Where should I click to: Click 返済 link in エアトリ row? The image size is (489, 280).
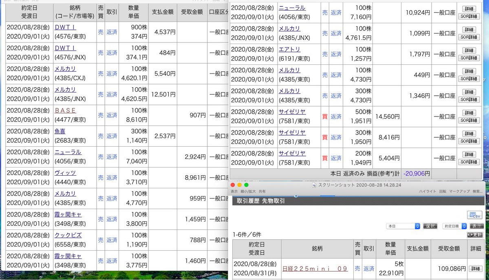coord(336,54)
